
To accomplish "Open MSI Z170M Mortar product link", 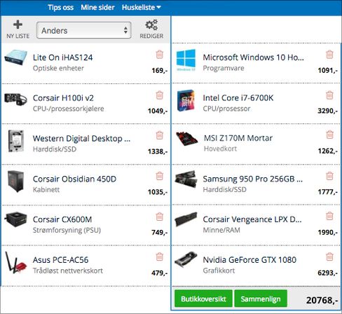I will tap(238, 138).
